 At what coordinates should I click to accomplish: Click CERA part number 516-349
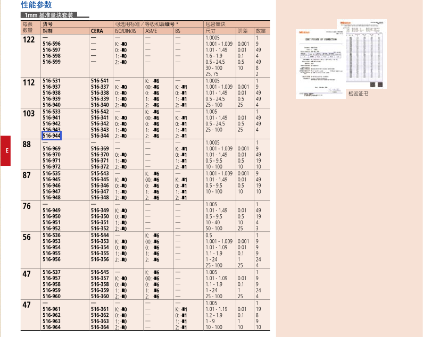click(100, 210)
